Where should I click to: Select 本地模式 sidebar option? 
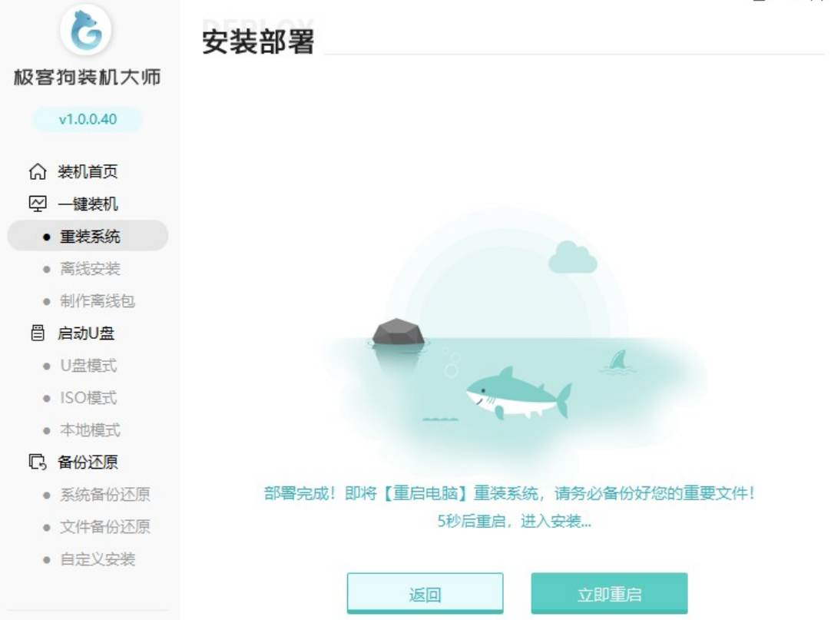pyautogui.click(x=90, y=430)
